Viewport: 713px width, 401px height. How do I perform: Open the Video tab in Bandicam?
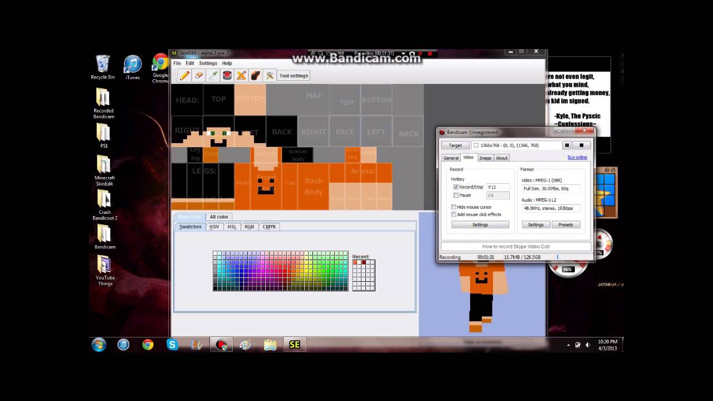(468, 158)
